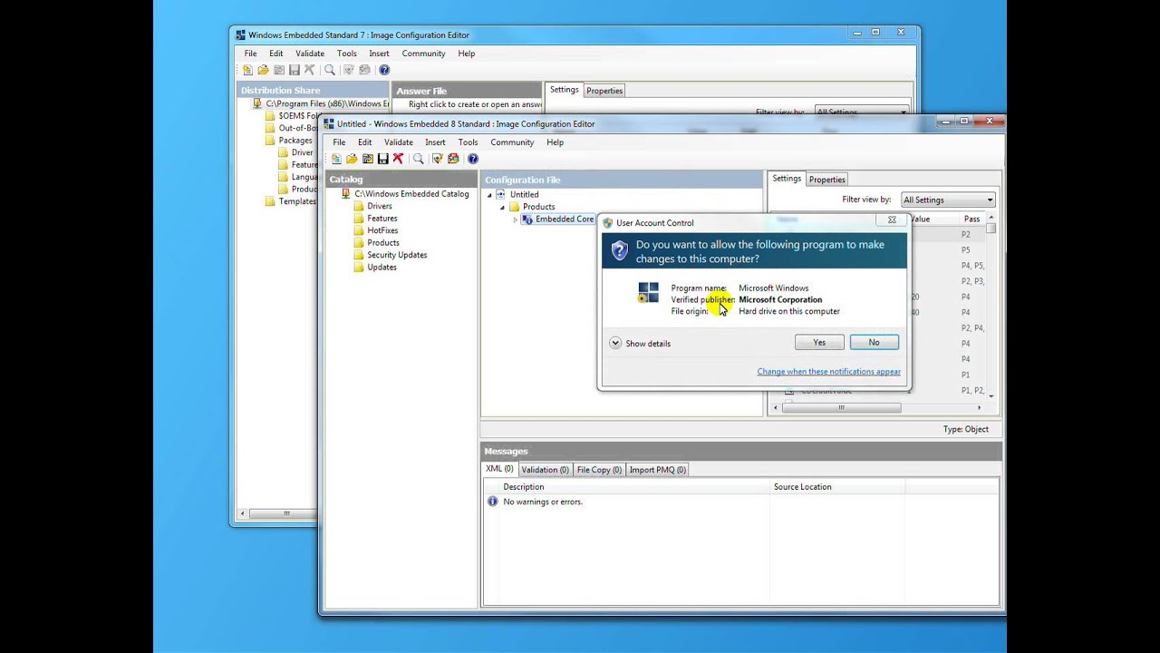Click validate checkmark icon in Embedded 8 toolbar
The width and height of the screenshot is (1160, 653).
[438, 159]
